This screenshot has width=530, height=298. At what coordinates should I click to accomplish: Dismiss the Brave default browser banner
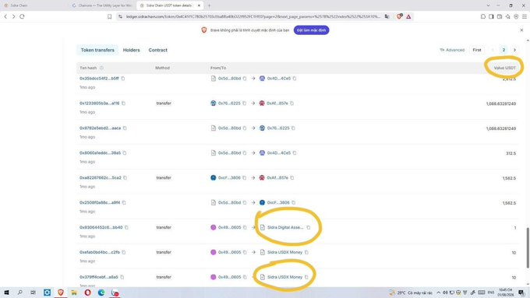[x=521, y=30]
